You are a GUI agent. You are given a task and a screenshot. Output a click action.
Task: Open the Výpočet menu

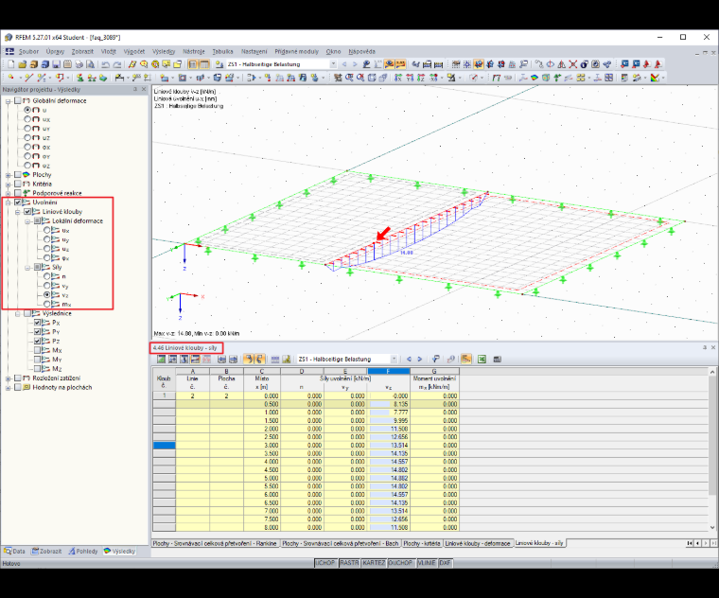(134, 51)
